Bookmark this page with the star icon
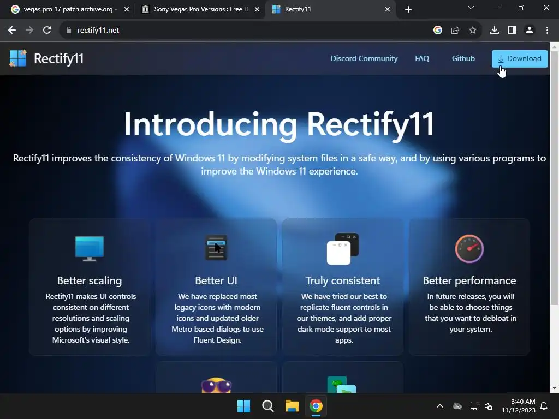 click(x=473, y=30)
